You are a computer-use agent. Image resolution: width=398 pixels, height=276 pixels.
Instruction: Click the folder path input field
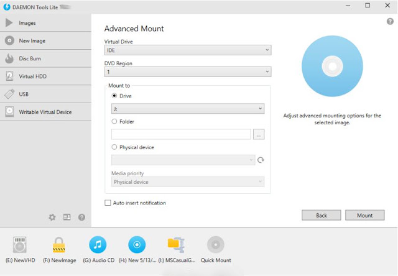(x=181, y=134)
